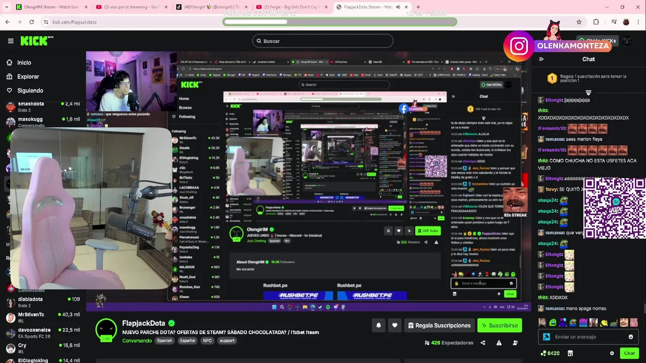646x363 pixels.
Task: Select the yellow smiley emote in quick emotes
Action: click(604, 323)
